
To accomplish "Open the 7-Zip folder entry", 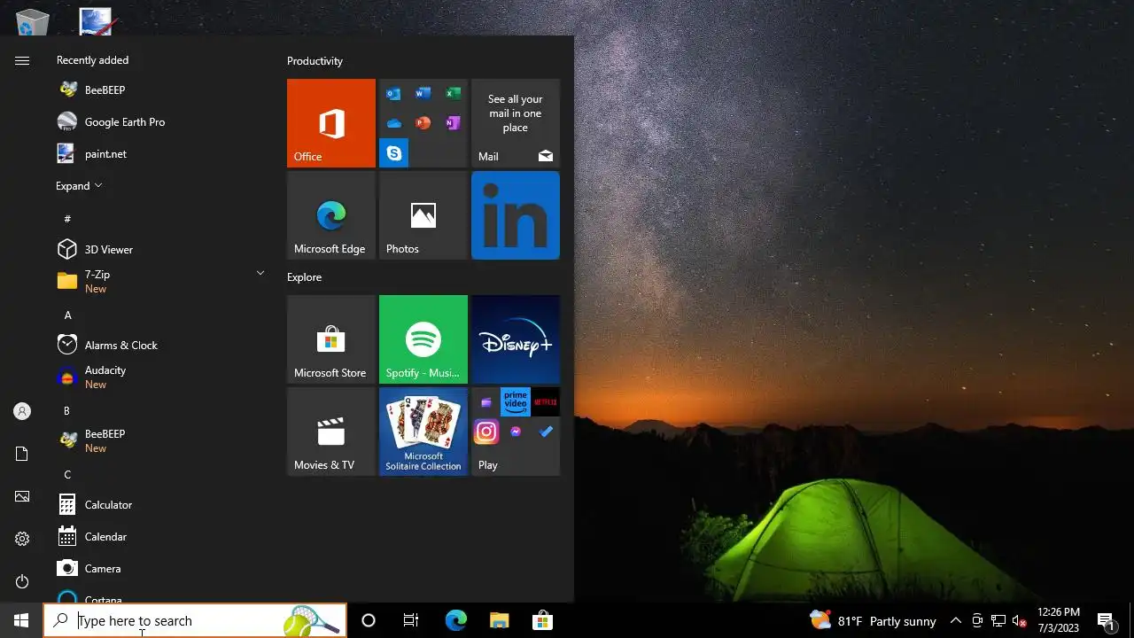I will 161,282.
